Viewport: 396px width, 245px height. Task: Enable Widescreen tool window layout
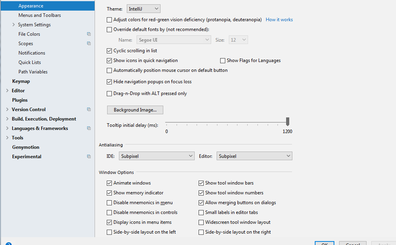[x=201, y=222]
